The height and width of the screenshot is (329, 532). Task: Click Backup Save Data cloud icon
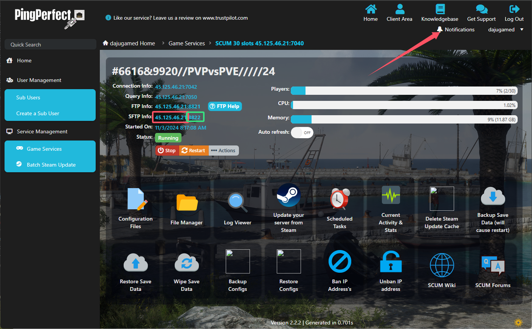[493, 195]
